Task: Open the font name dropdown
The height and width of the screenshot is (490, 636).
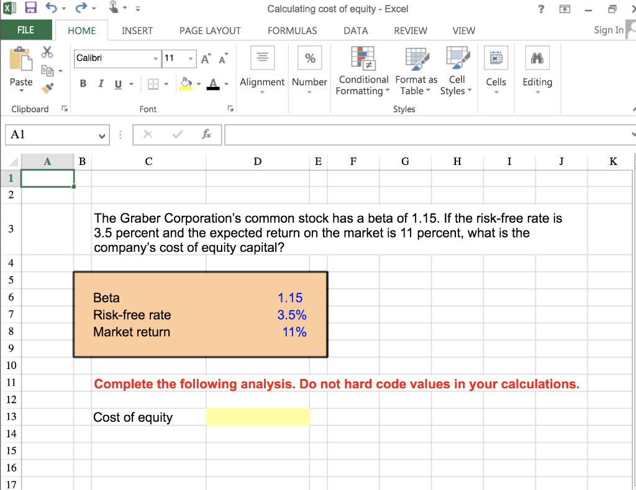Action: click(157, 58)
